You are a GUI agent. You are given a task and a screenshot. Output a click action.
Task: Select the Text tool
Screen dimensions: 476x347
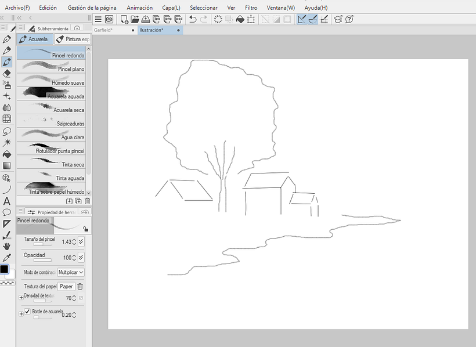pyautogui.click(x=7, y=201)
